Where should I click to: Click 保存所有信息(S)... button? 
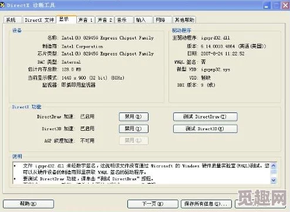pos(206,204)
